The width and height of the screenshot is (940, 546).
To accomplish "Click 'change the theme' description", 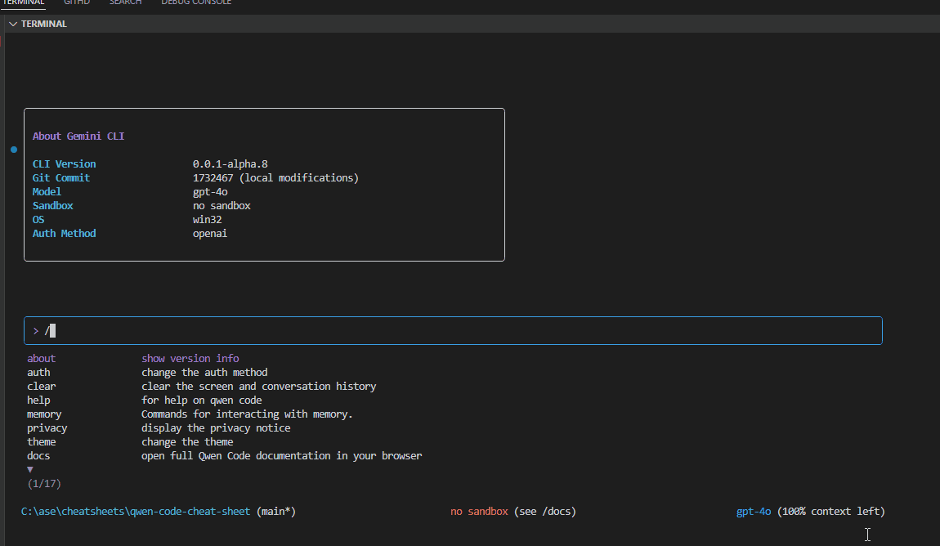I will point(187,441).
